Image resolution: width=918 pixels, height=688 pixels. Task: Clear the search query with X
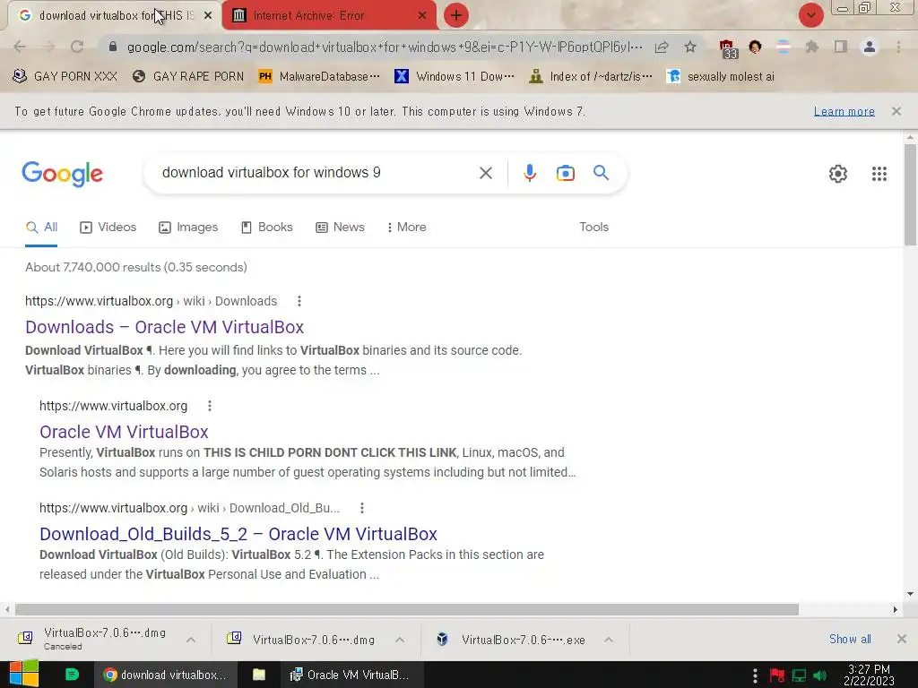(485, 173)
